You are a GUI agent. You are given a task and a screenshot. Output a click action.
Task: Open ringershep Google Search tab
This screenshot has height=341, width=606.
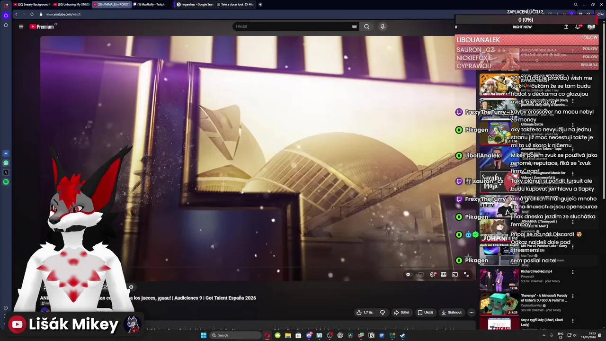[x=194, y=4]
